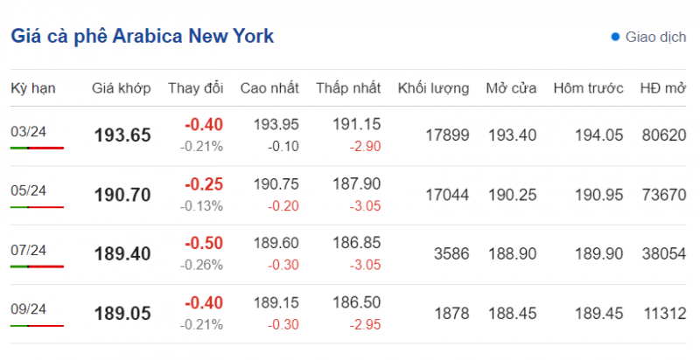Select the 07/24 contract term
The width and height of the screenshot is (700, 360).
click(x=28, y=250)
